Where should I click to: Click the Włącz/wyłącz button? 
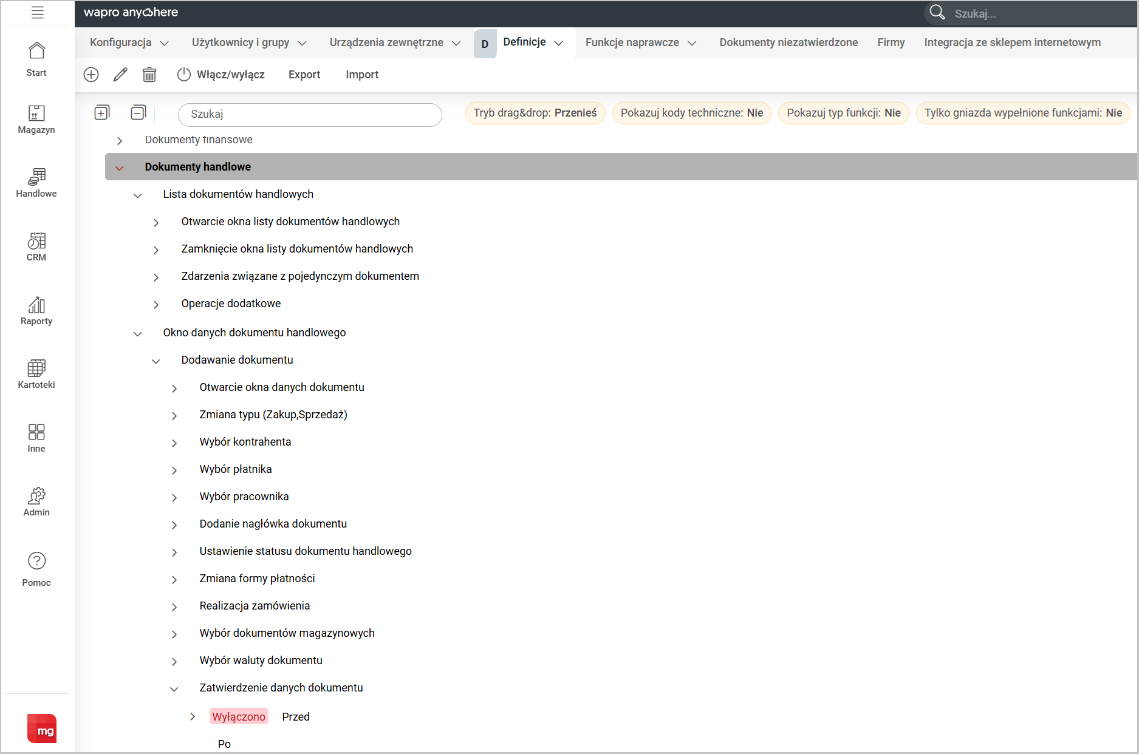click(221, 75)
